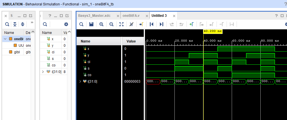Screen dimensions: 287x120
Task: Collapse all in Scope panel
Action: (15, 24)
